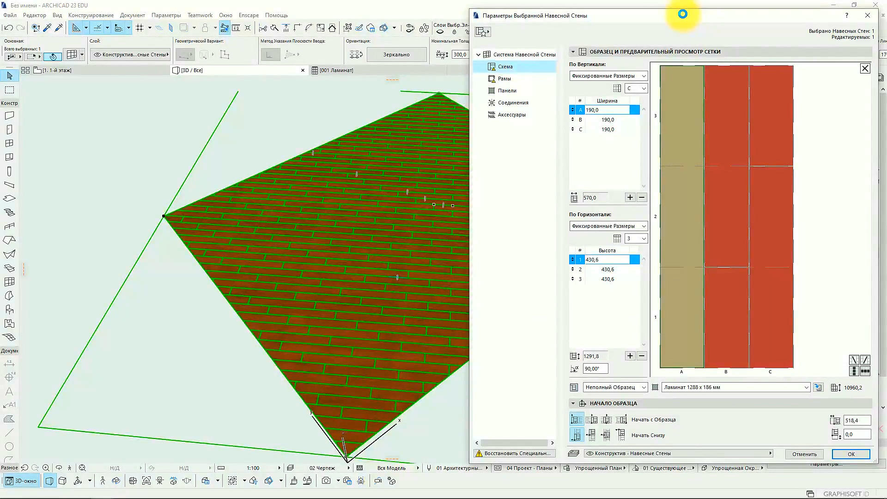Click the 3D-окно button in bottom toolbar
The height and width of the screenshot is (499, 887).
[21, 481]
